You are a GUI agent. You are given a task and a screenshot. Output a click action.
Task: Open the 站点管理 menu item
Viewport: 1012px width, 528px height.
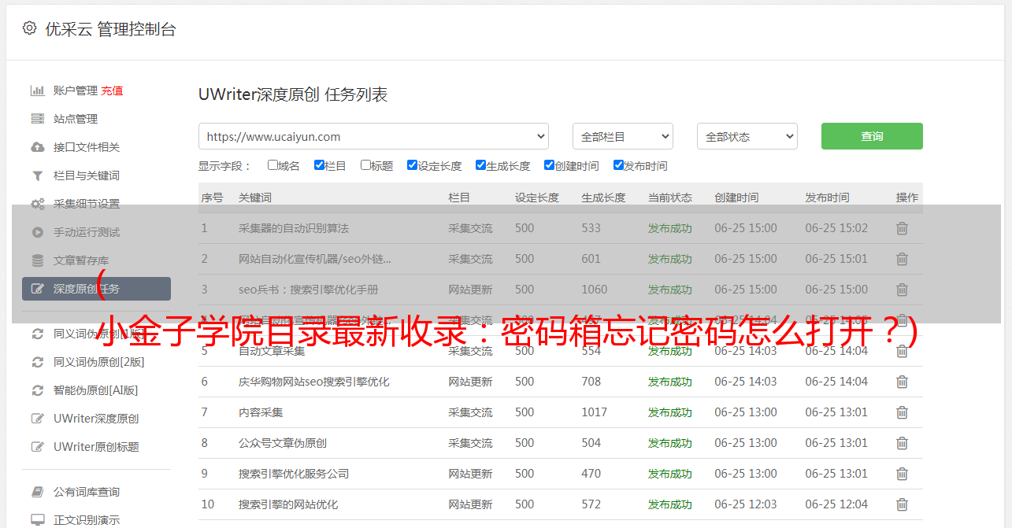(76, 119)
